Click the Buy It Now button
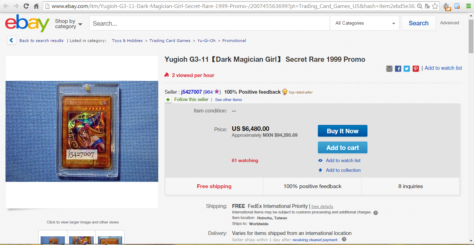 pos(342,131)
